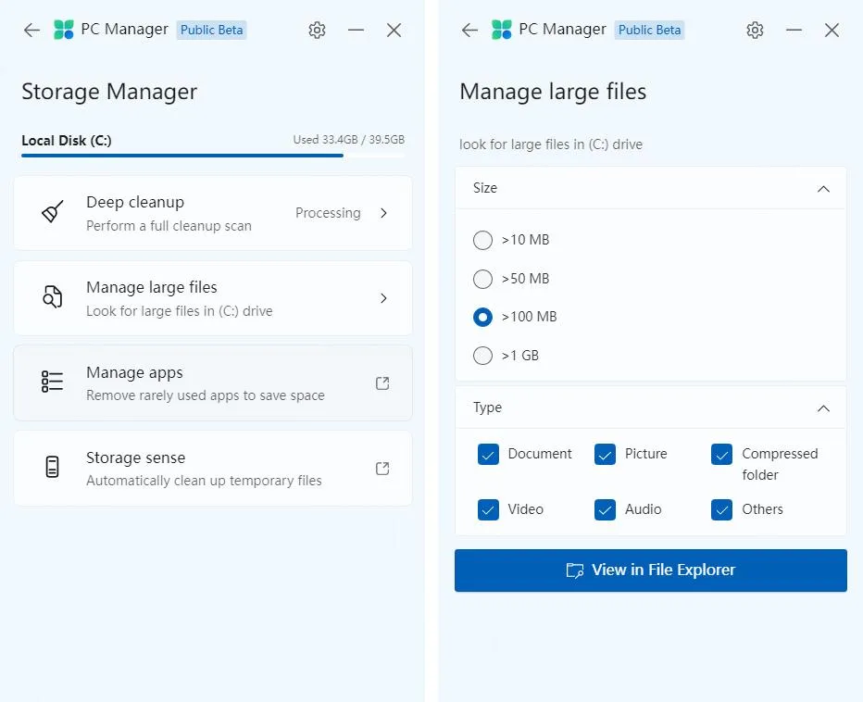Viewport: 863px width, 702px height.
Task: Close the Storage Manager window
Action: (394, 30)
